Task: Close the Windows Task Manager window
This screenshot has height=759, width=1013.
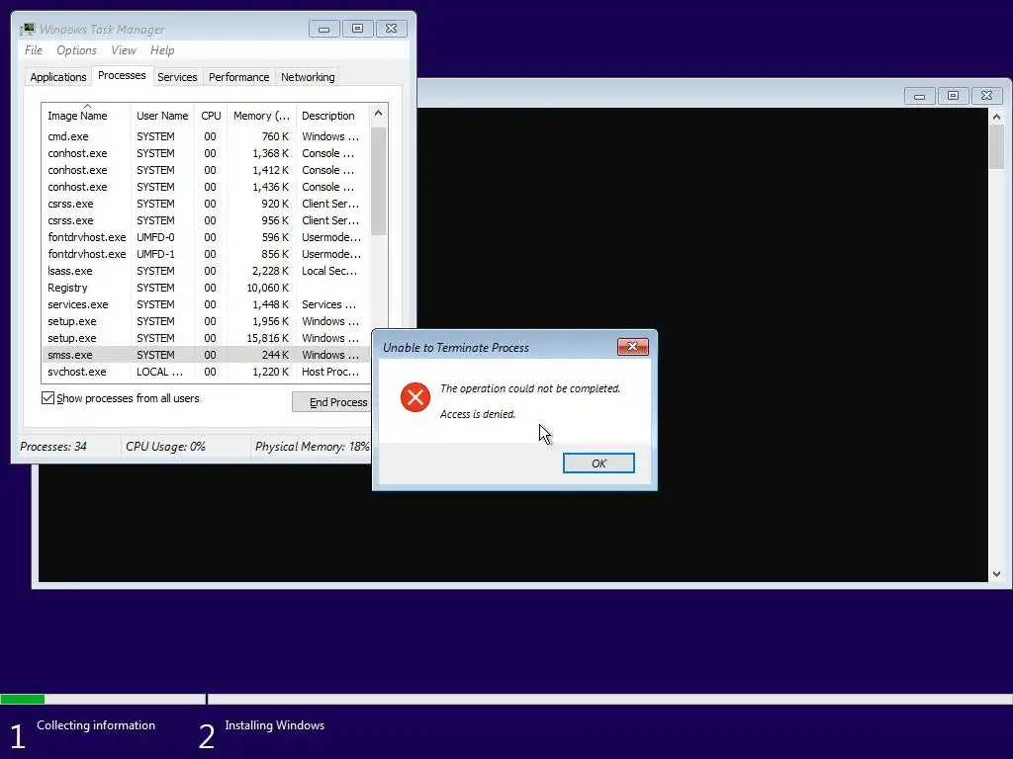Action: (x=391, y=29)
